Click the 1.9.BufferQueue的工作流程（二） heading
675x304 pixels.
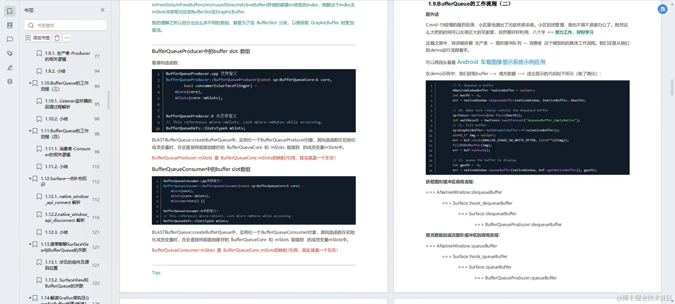[469, 4]
